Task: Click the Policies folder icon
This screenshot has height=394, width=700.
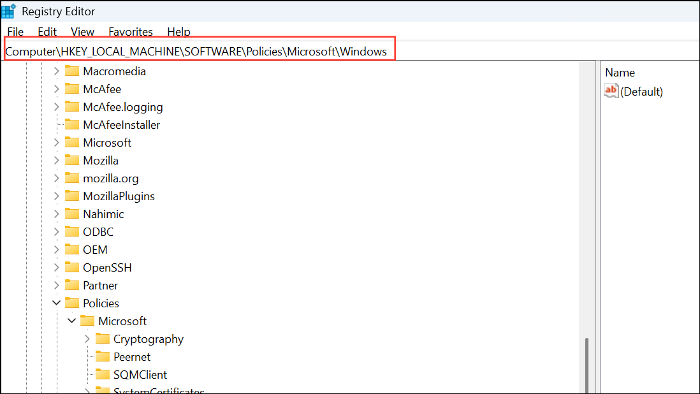Action: 72,303
